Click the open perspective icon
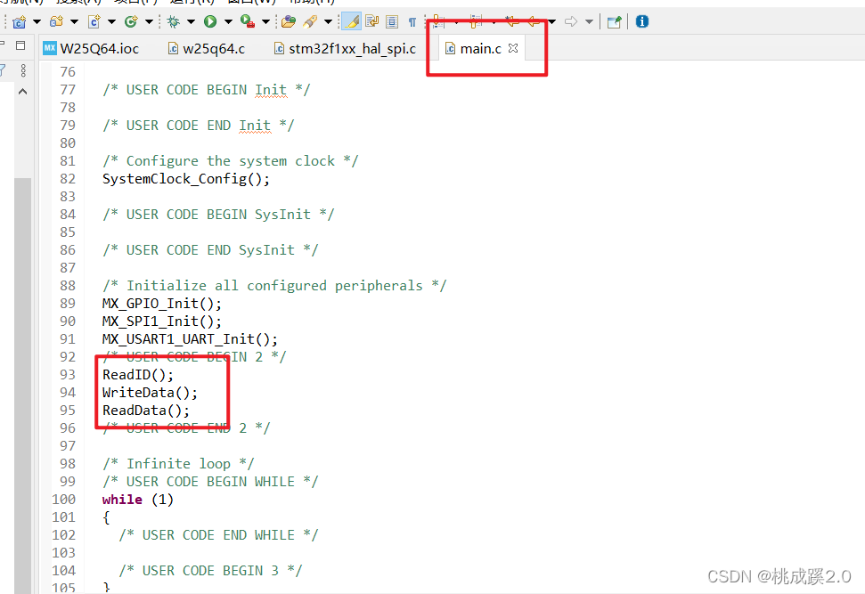Viewport: 865px width, 594px height. [614, 22]
